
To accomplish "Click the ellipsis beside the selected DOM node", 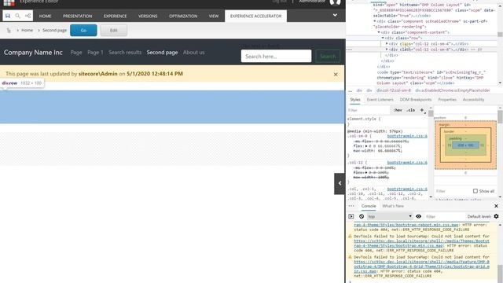I will 349,50.
